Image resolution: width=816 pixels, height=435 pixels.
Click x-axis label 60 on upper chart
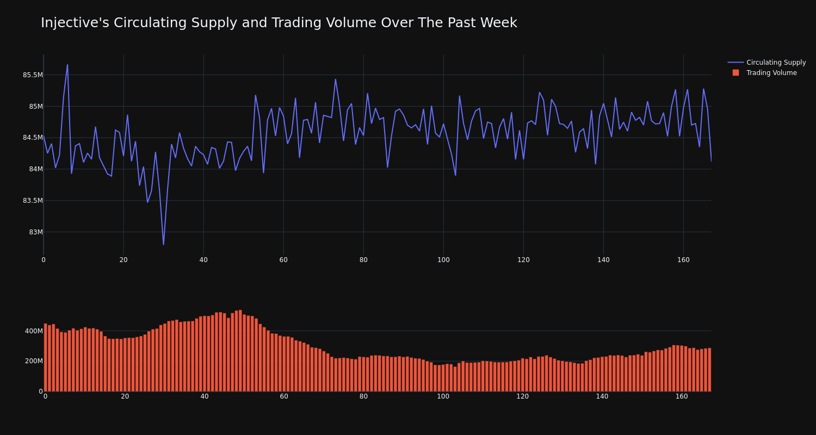coord(283,260)
